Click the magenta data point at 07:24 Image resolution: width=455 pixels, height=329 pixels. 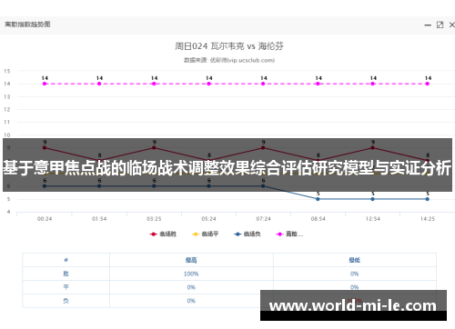pos(263,84)
